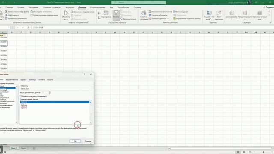Open Recent Sources (Последние источники)
The image size is (274, 154).
tap(41, 12)
